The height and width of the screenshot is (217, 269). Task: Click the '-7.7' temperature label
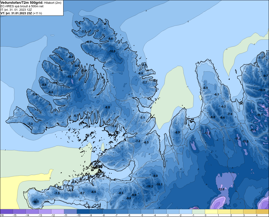coord(145,82)
